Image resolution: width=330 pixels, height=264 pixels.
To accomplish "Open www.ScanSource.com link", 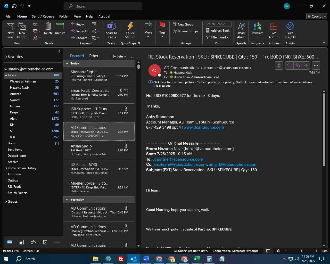I will click(x=204, y=127).
